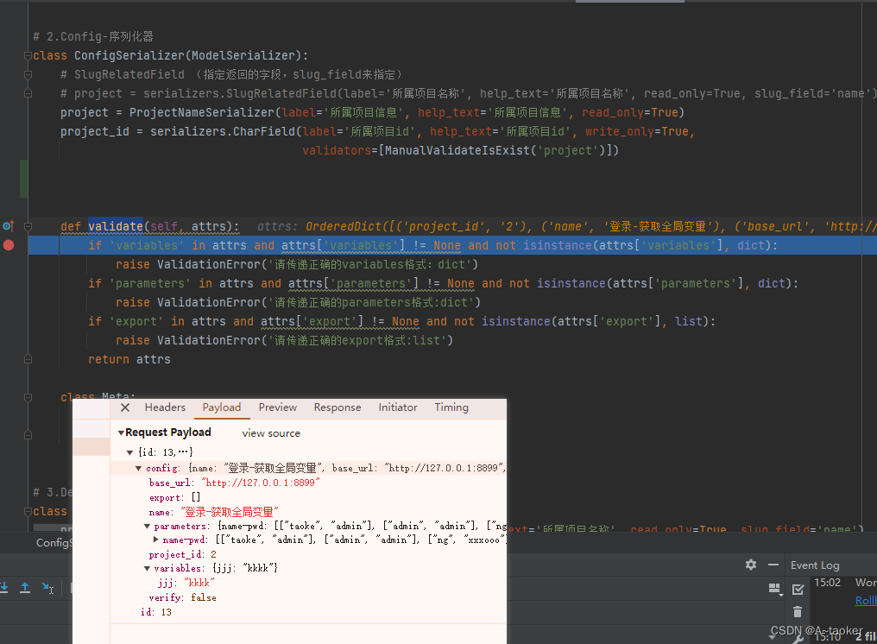Collapse the parameters object node
The width and height of the screenshot is (877, 644).
tap(147, 526)
